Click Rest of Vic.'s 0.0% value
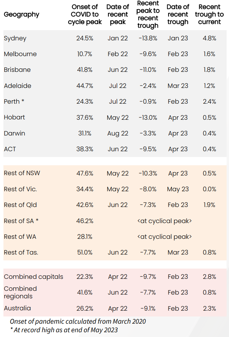The width and height of the screenshot is (229, 337). (x=209, y=189)
